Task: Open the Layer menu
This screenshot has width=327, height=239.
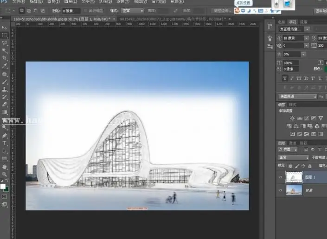Action: pos(71,2)
